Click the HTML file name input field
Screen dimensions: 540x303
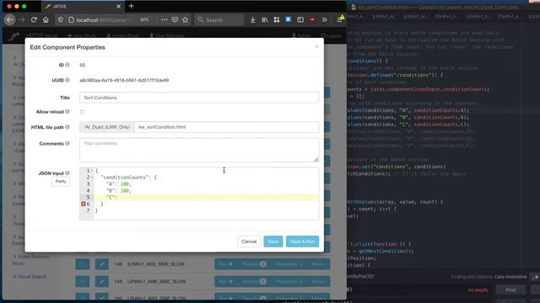click(x=227, y=127)
